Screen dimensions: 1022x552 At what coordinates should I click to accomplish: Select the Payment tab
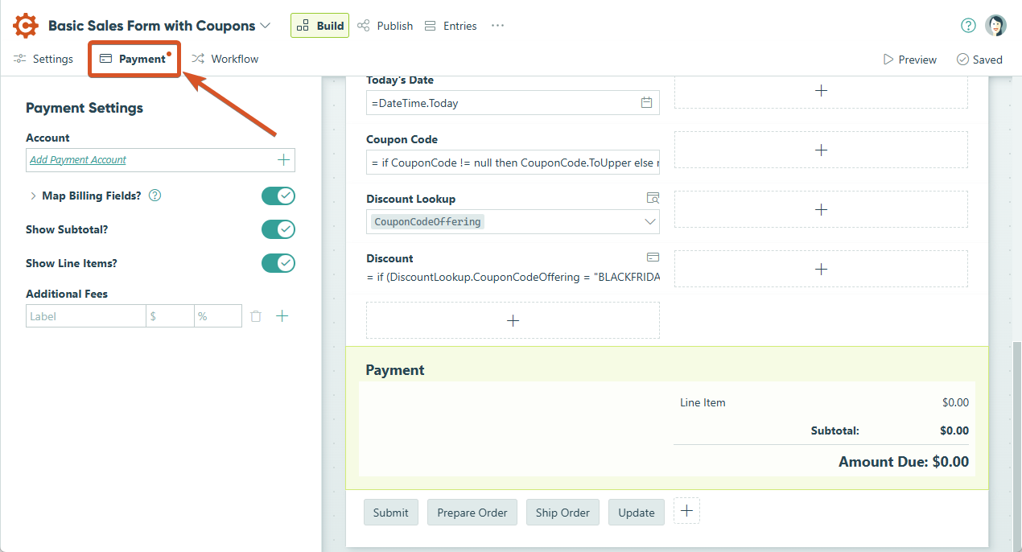(x=134, y=59)
